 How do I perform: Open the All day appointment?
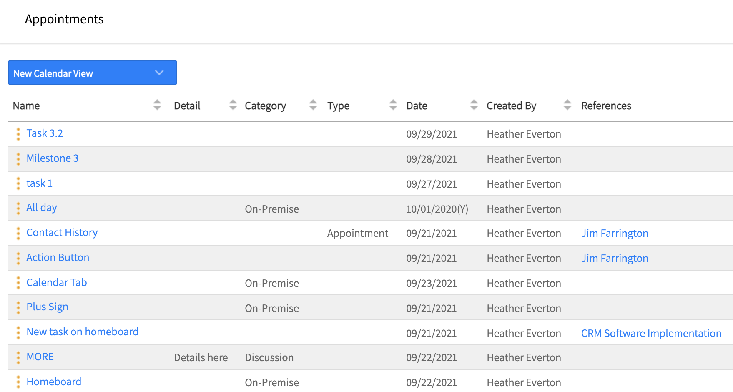[42, 208]
